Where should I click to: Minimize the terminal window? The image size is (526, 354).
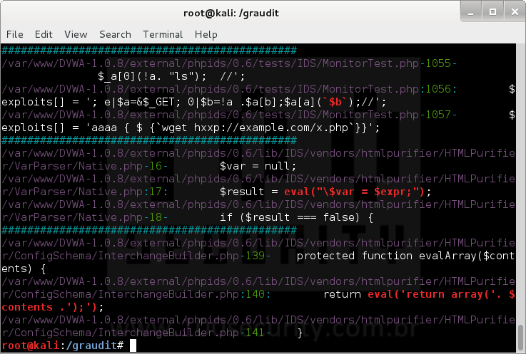pyautogui.click(x=471, y=11)
